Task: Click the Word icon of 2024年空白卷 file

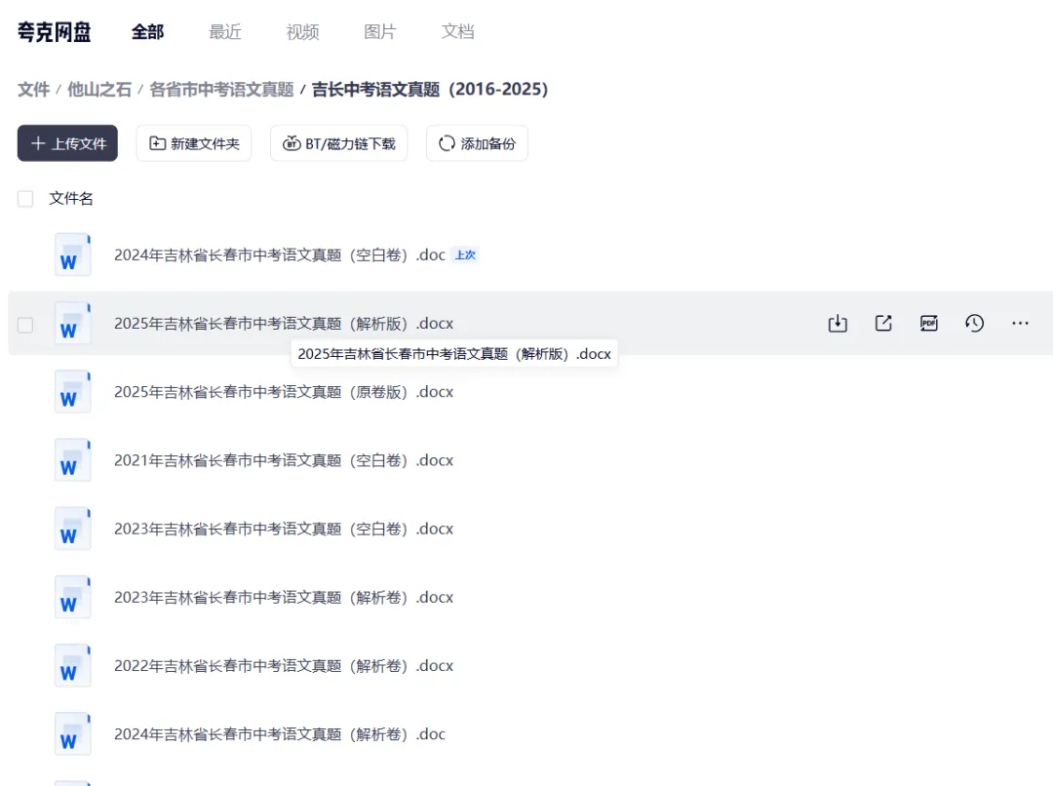Action: (72, 255)
